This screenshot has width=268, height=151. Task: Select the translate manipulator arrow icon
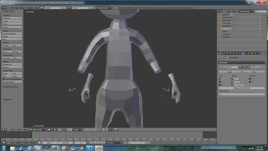pyautogui.click(x=66, y=130)
